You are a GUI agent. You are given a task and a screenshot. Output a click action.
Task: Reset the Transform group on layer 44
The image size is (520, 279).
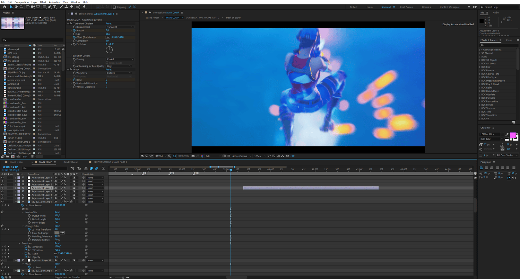57,243
